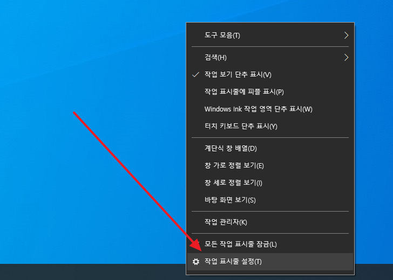
Task: Expand the chevron next to 검색(H)
Action: tap(346, 58)
